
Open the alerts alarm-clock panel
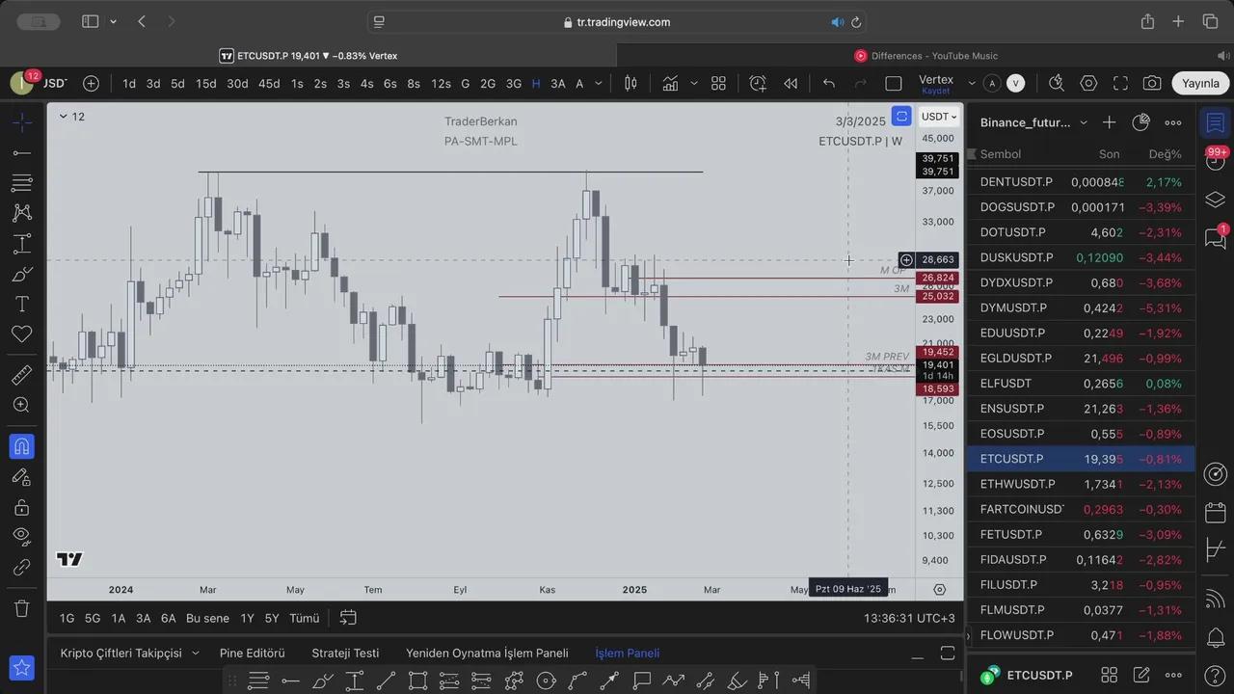click(1216, 162)
